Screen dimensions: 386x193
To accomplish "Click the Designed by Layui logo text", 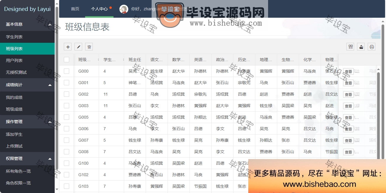I will click(27, 9).
